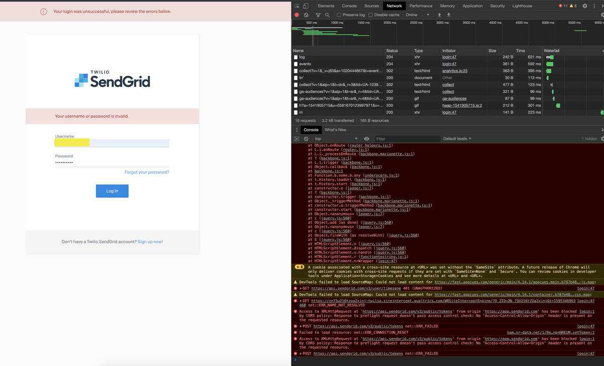Open DevTools settings gear

[x=585, y=6]
